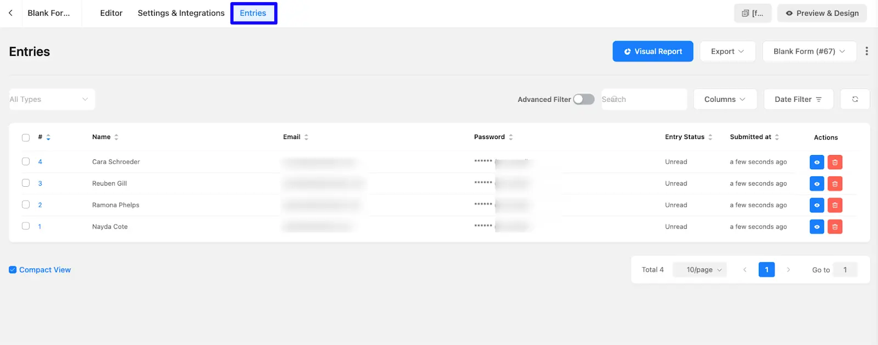Open the Export dropdown
878x345 pixels.
pyautogui.click(x=727, y=51)
